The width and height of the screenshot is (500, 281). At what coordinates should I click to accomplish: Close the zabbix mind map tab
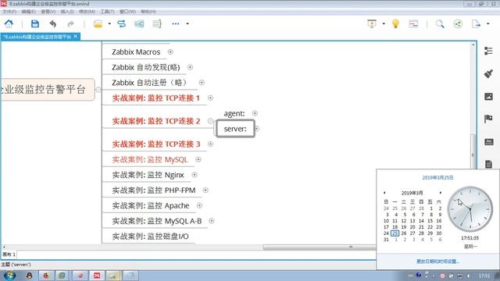pos(76,37)
